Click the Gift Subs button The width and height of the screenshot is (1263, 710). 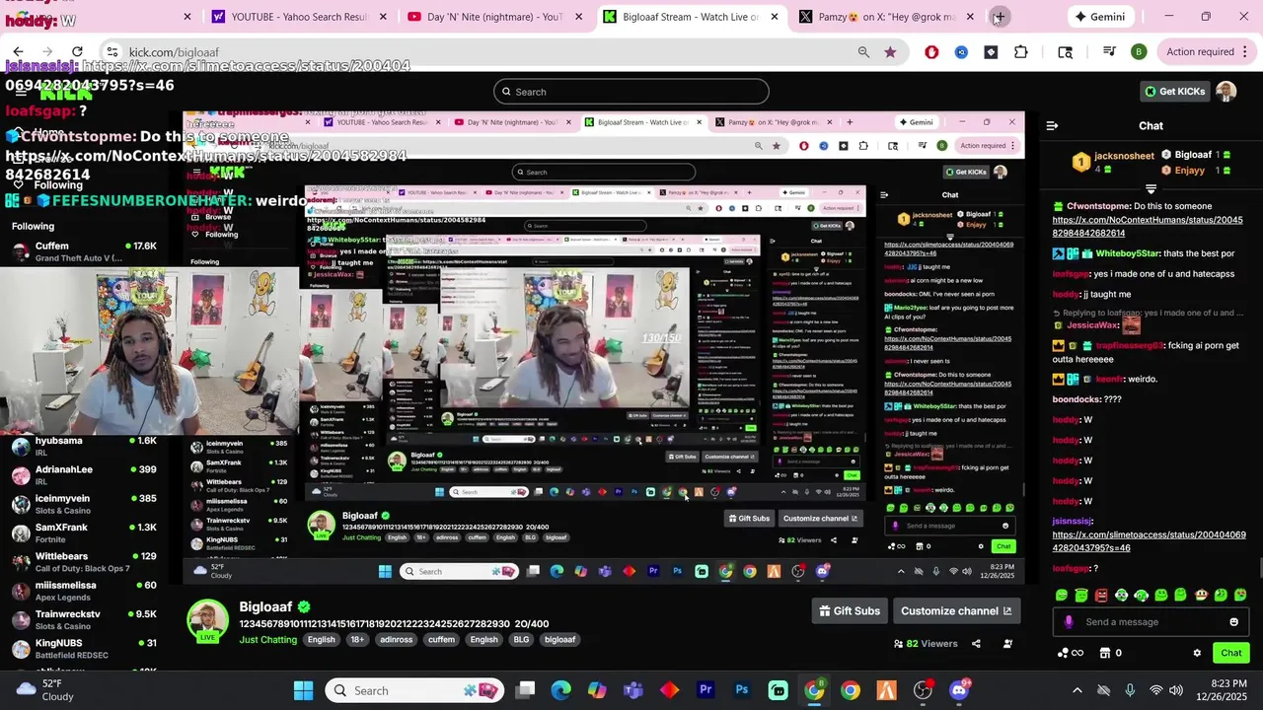point(850,610)
